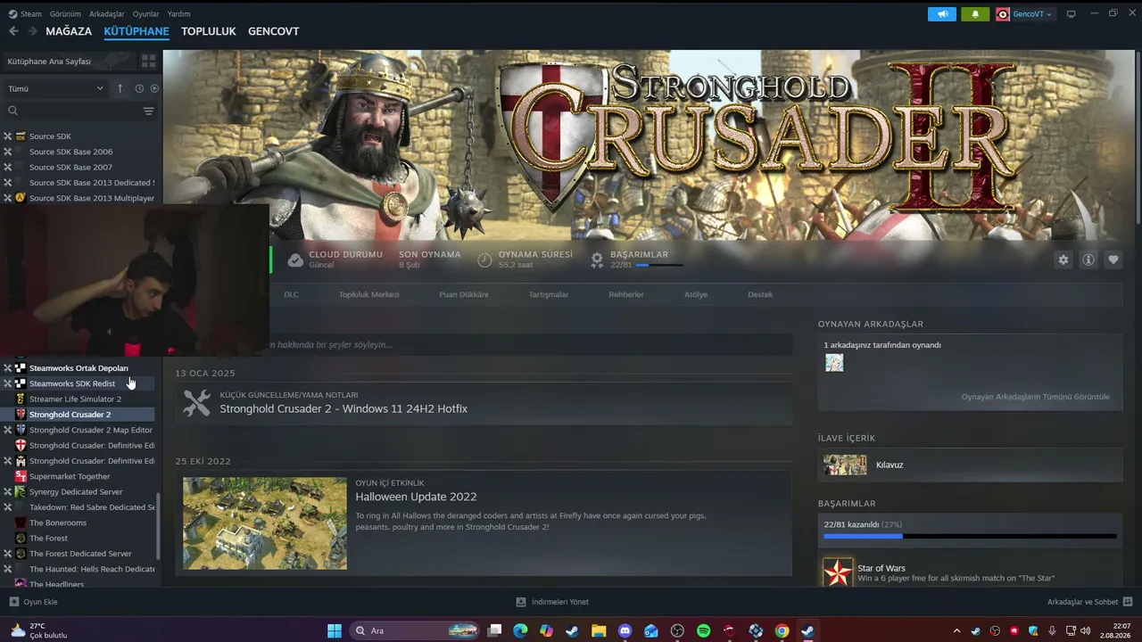Screen dimensions: 1142x642
Task: Open the friend avatar under Oynayan Arkadaşlar
Action: pos(834,363)
